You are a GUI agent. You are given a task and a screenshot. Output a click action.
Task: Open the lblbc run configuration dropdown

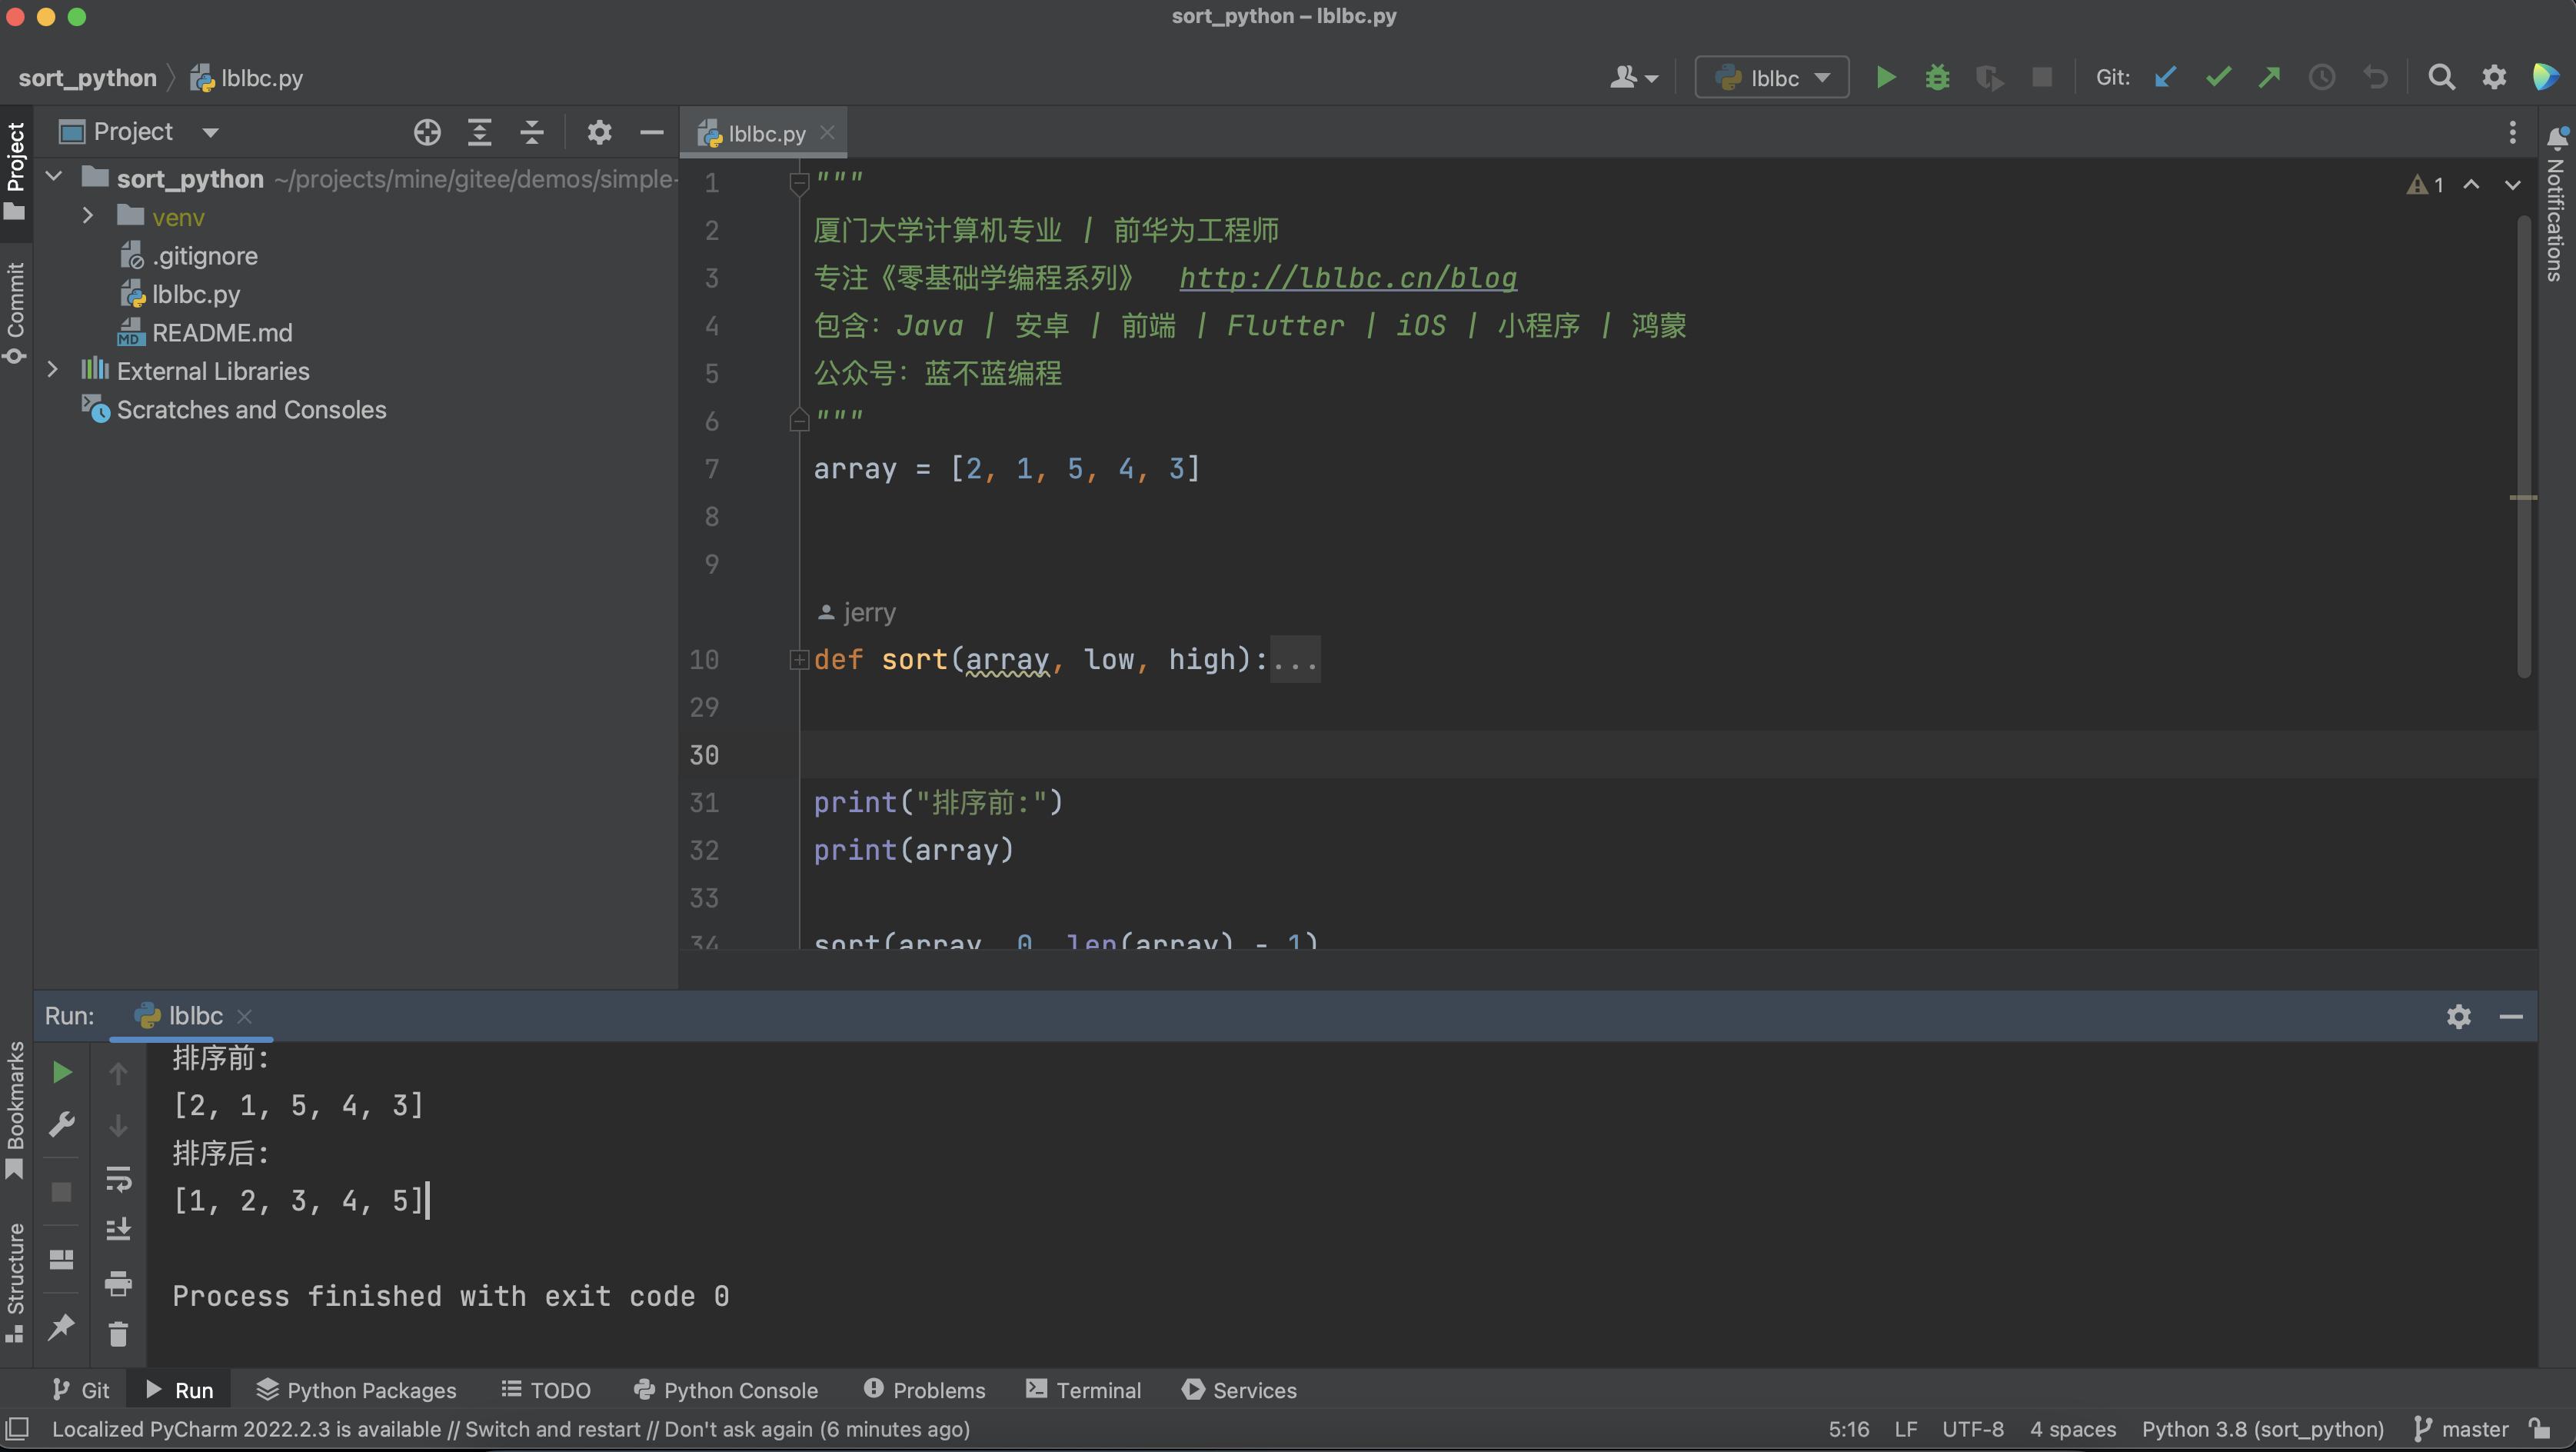pos(1772,78)
